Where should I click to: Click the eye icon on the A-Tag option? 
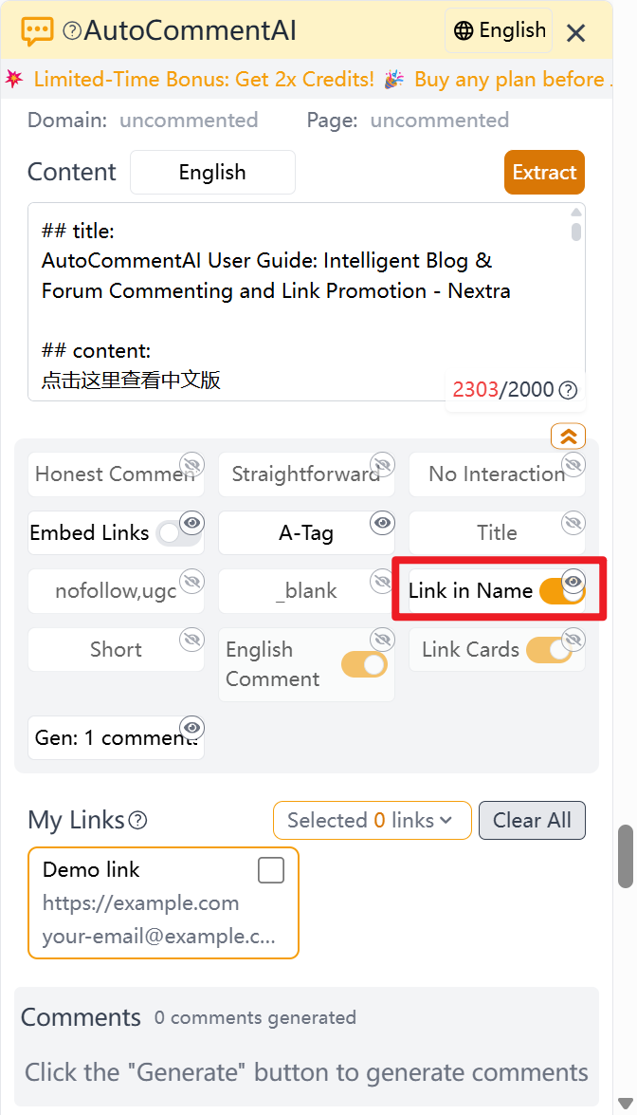(383, 522)
